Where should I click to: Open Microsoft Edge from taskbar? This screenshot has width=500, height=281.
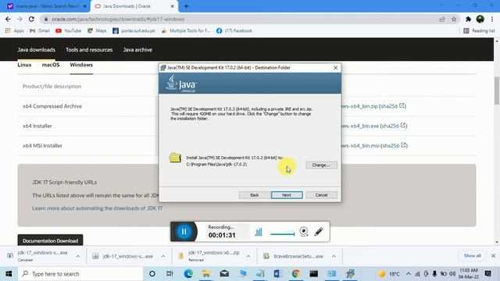coord(188,274)
